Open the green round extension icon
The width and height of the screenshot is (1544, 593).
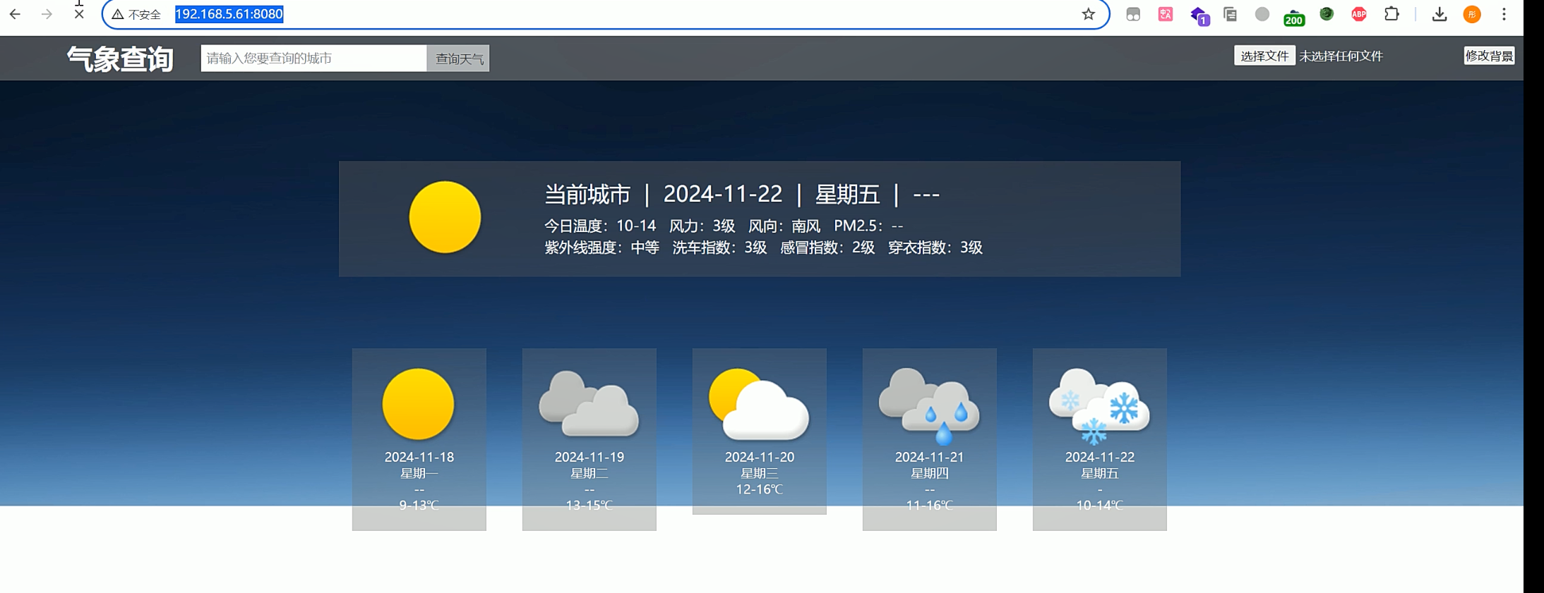[1327, 14]
